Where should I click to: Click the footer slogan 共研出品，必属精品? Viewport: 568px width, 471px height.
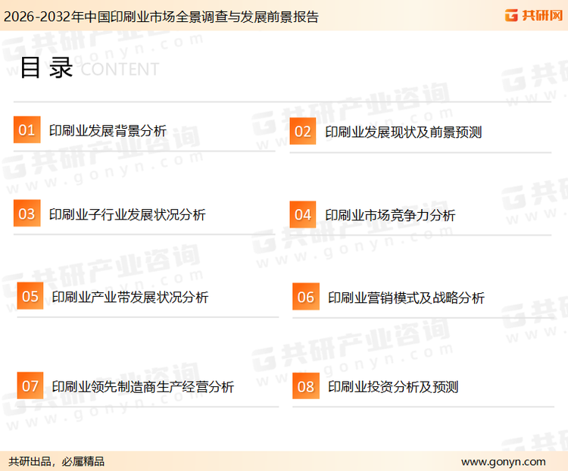point(57,462)
